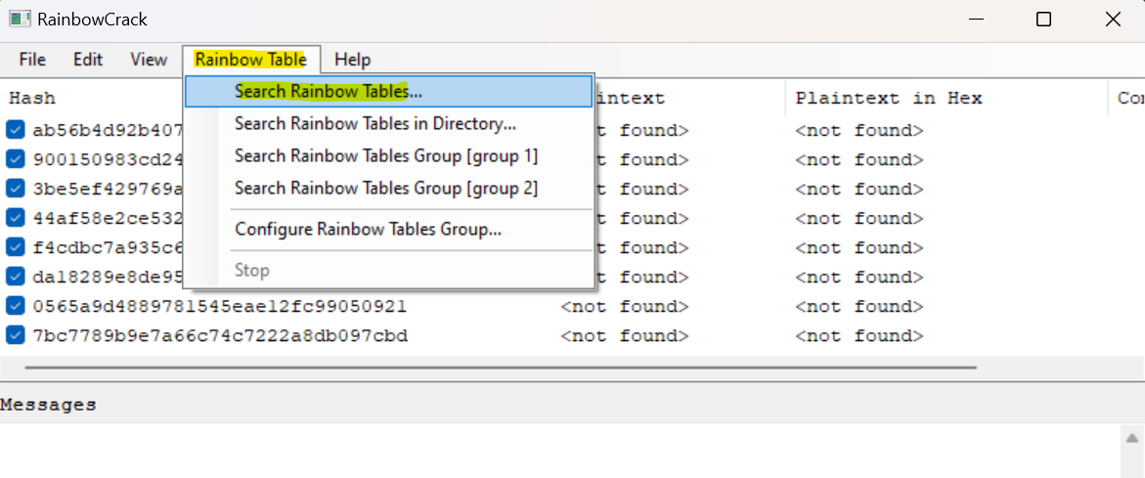Click the Plaintext cell of 7bc7789b row

[x=625, y=336]
